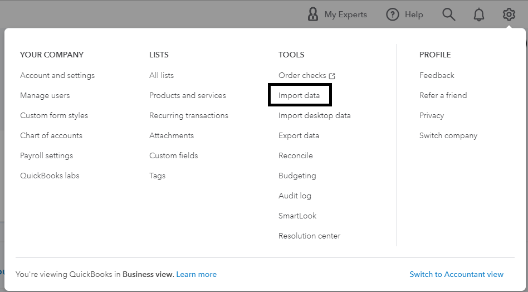Open Products and services
Screen dimensions: 528x292
188,95
